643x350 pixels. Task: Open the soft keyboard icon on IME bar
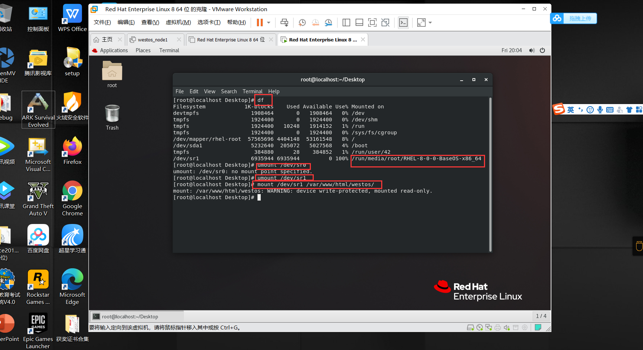(610, 110)
